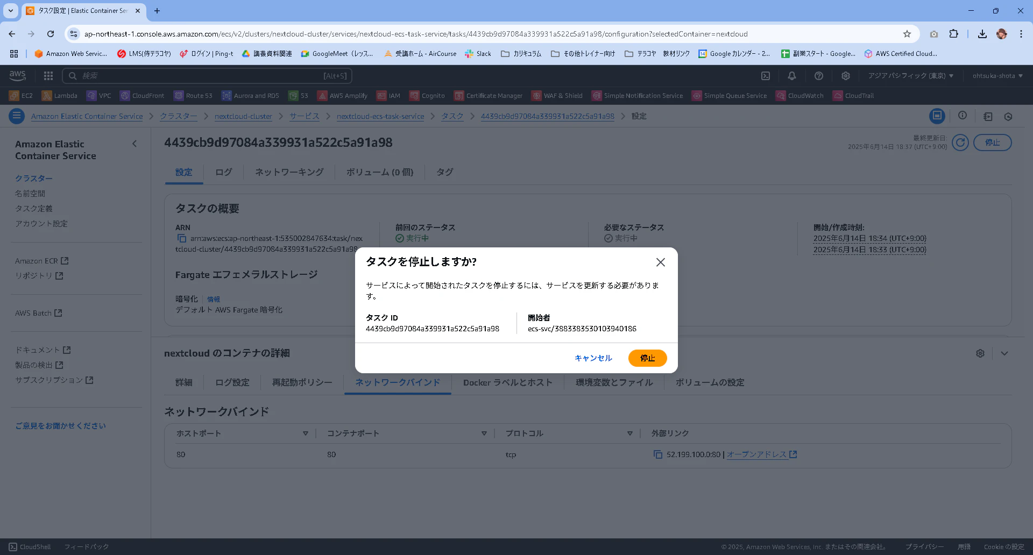This screenshot has width=1033, height=555.
Task: Open S3 service shortcut
Action: (x=298, y=96)
